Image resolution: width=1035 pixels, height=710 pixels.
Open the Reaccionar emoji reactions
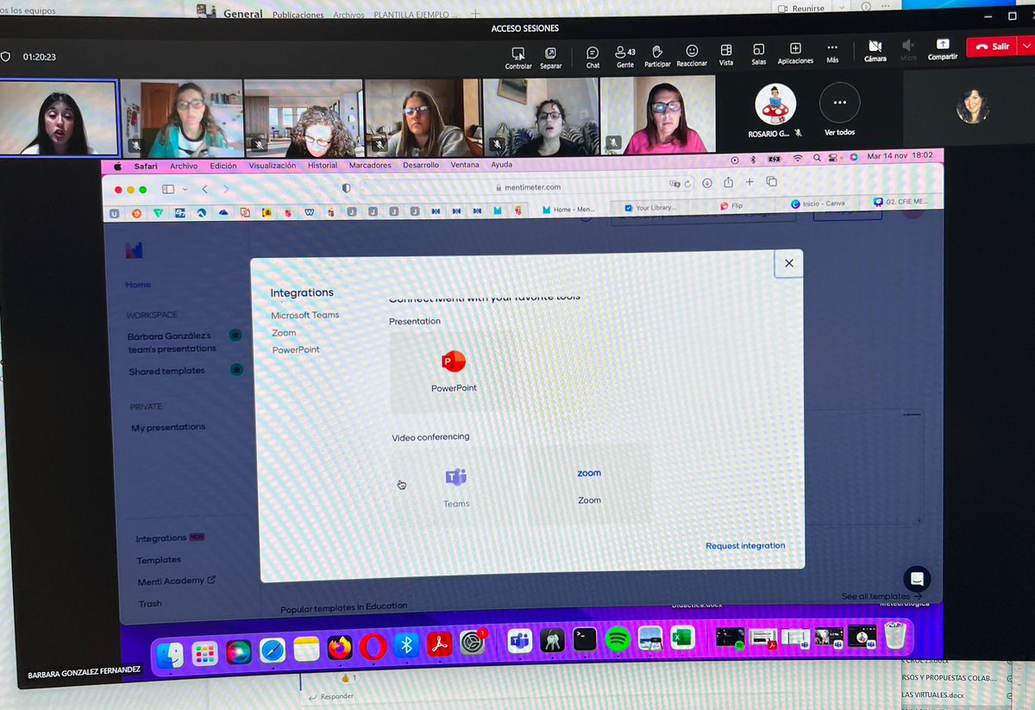click(692, 57)
